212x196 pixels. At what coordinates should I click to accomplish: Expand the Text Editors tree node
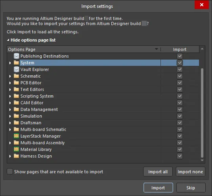10,89
